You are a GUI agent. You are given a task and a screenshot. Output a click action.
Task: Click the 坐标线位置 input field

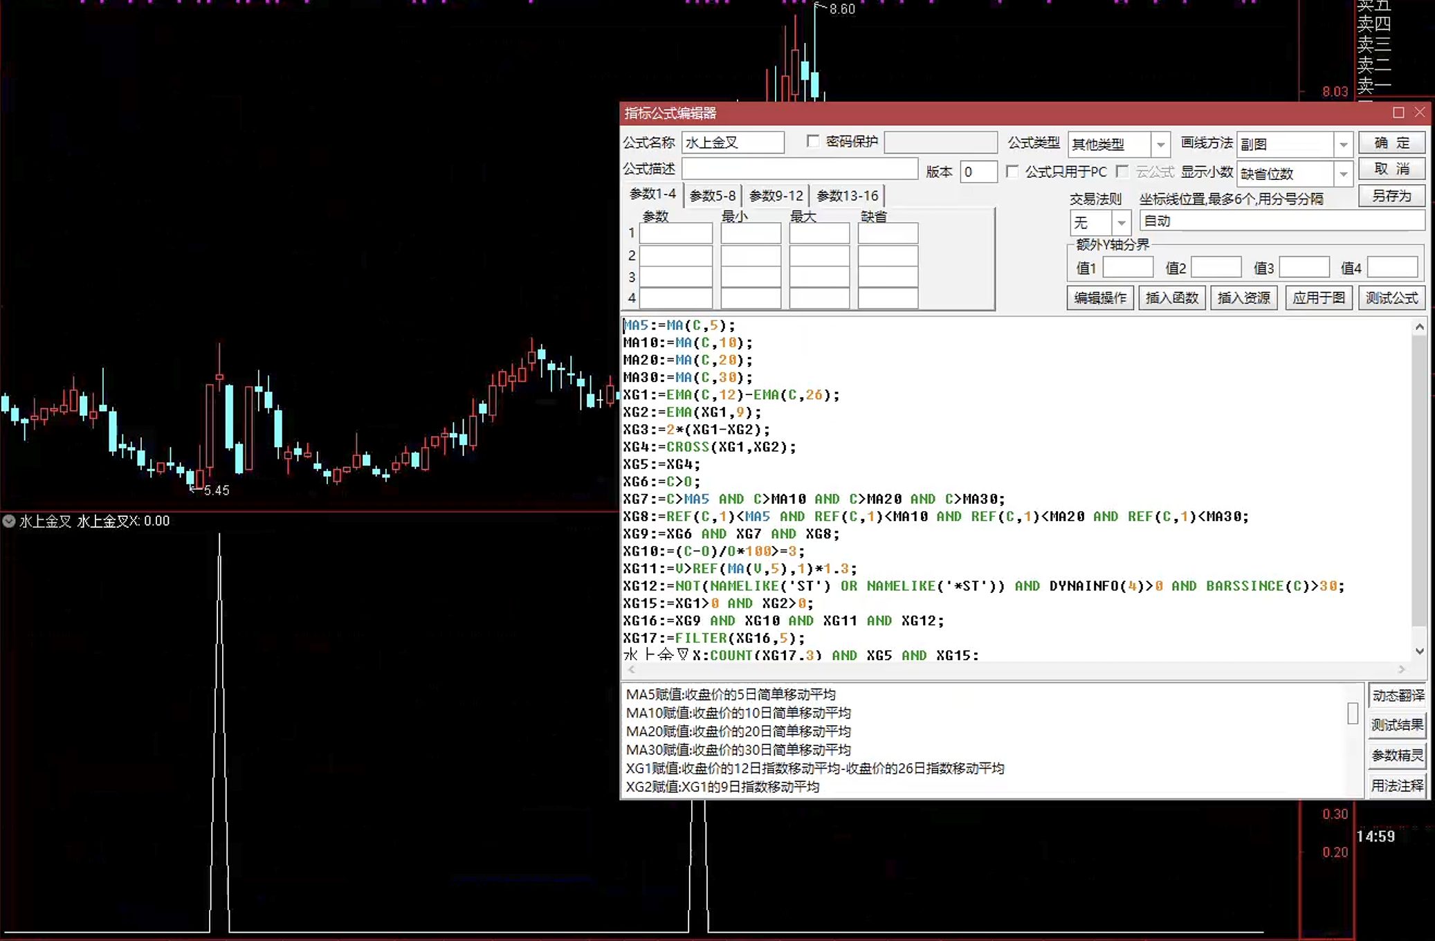pyautogui.click(x=1282, y=221)
